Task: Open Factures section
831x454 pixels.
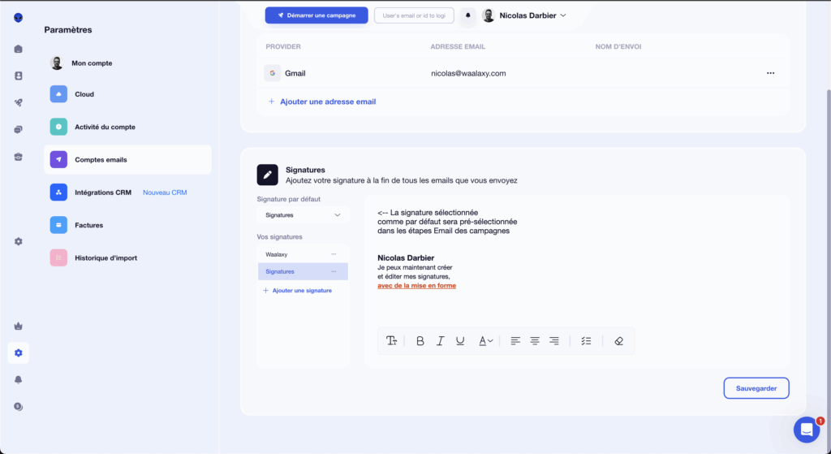Action: (x=127, y=225)
